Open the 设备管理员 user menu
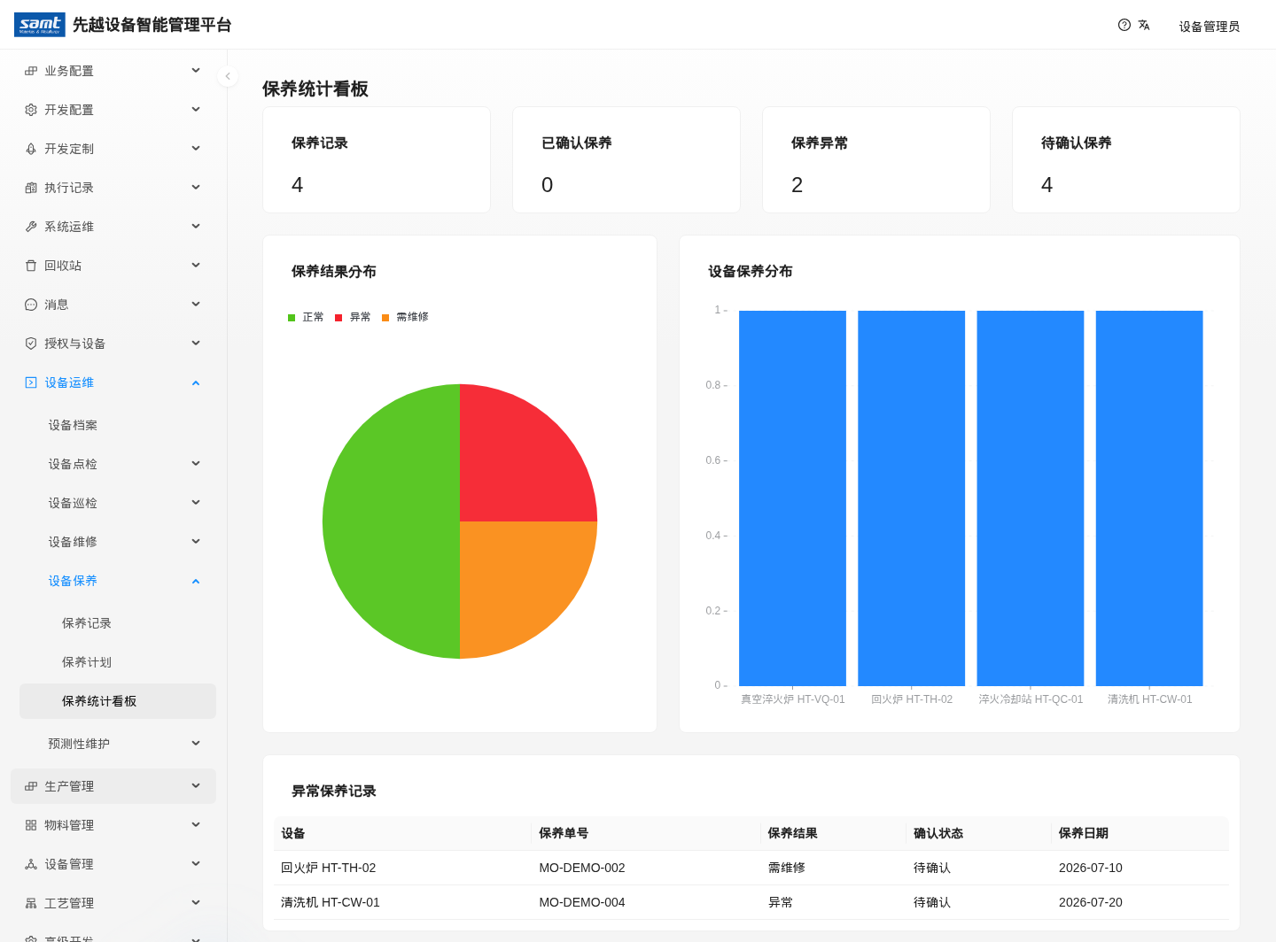This screenshot has width=1276, height=942. point(1210,27)
